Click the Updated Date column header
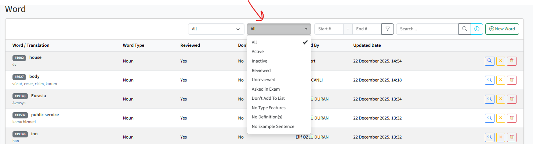533x144 pixels. click(367, 45)
